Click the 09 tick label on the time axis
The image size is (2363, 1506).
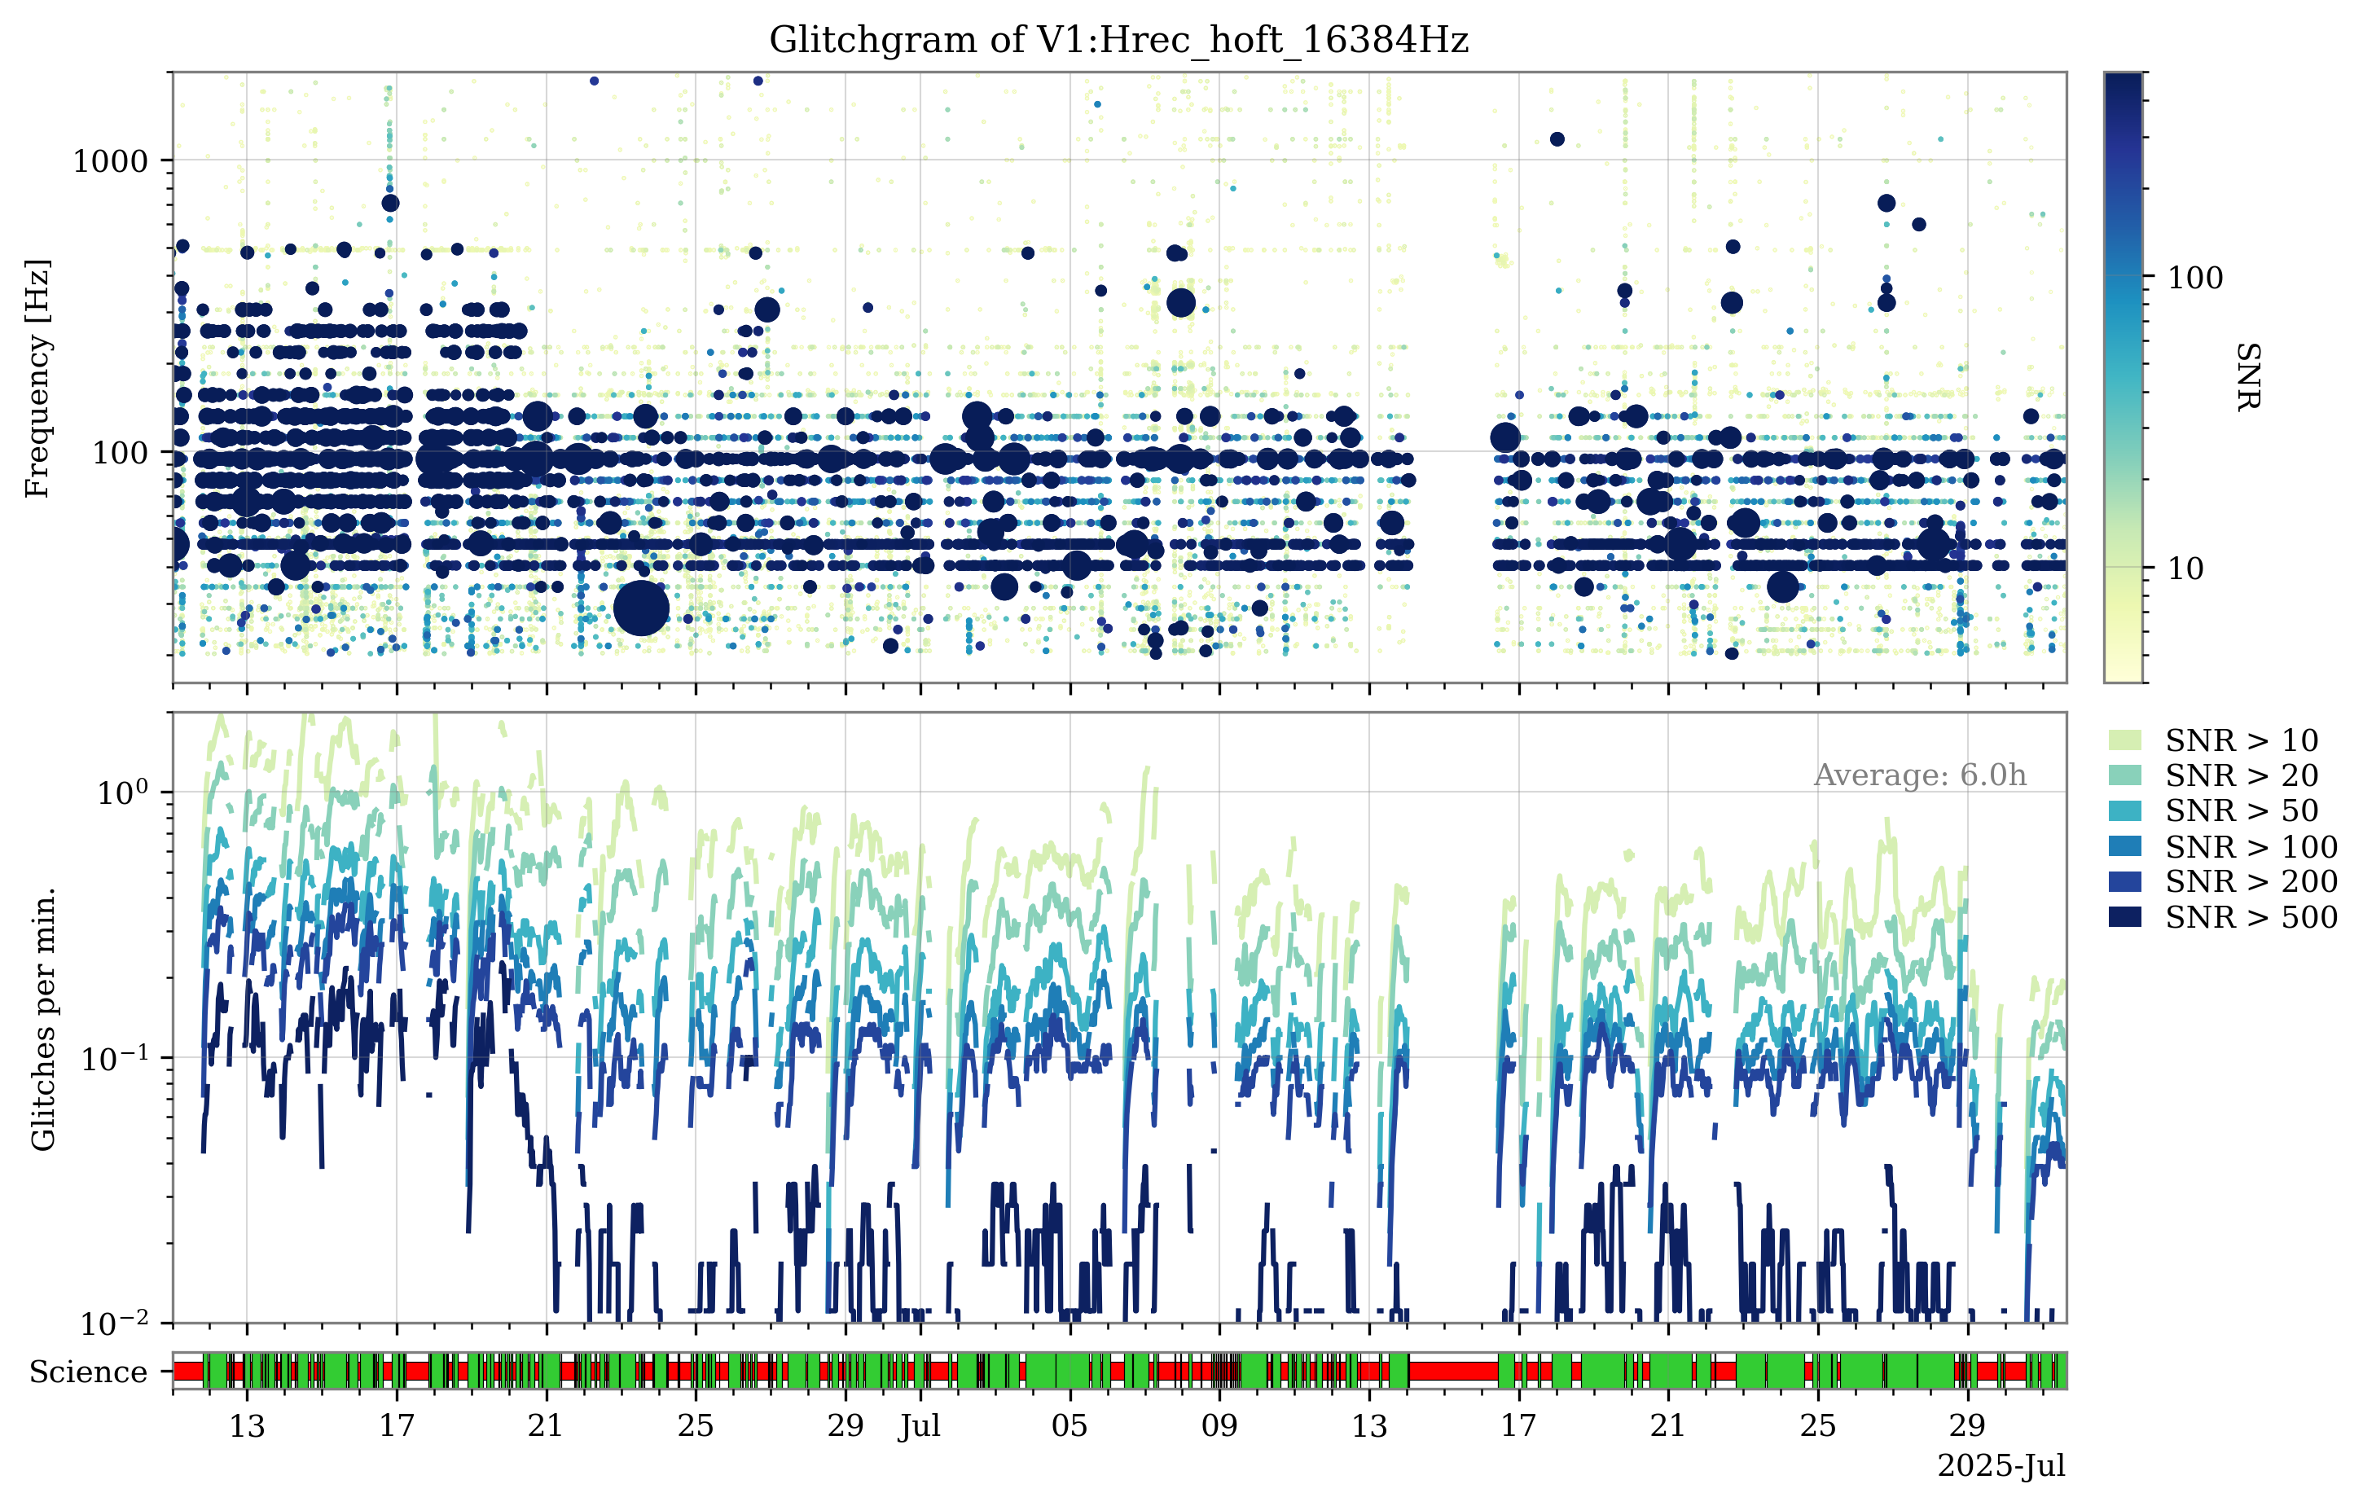click(1219, 1425)
